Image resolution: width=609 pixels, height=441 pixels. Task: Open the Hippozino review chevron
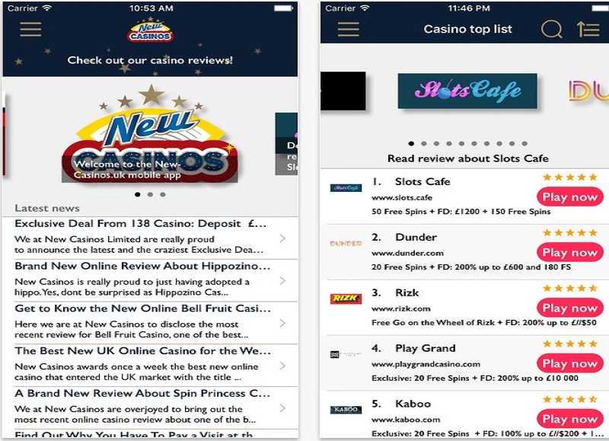[282, 280]
